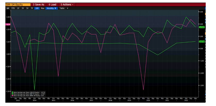The width and height of the screenshot is (216, 106).
Task: Show the Max time range
Action: click(43, 8)
